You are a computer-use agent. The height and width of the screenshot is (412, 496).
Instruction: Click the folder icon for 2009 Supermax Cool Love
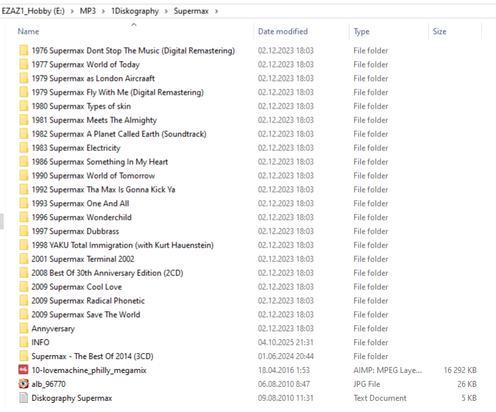click(24, 287)
